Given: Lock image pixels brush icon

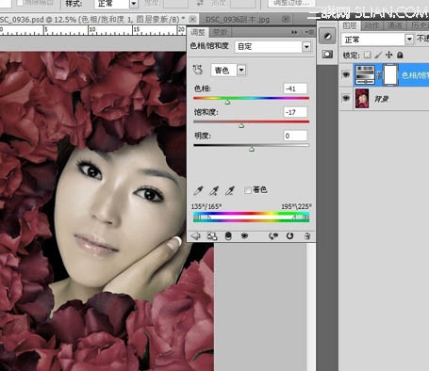Looking at the screenshot, I should [x=378, y=56].
